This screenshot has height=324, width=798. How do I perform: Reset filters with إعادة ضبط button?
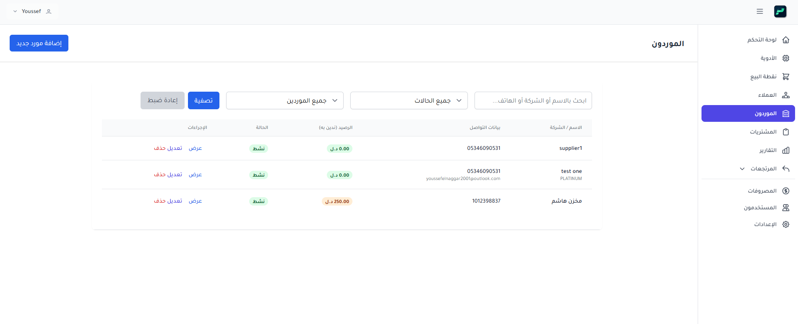(x=162, y=100)
